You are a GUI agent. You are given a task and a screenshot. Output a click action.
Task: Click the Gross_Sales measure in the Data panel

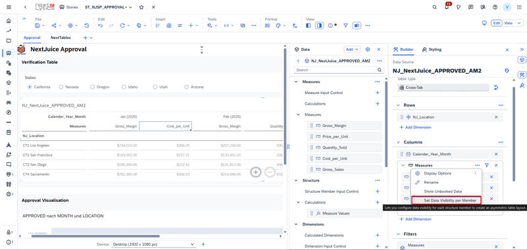345,170
